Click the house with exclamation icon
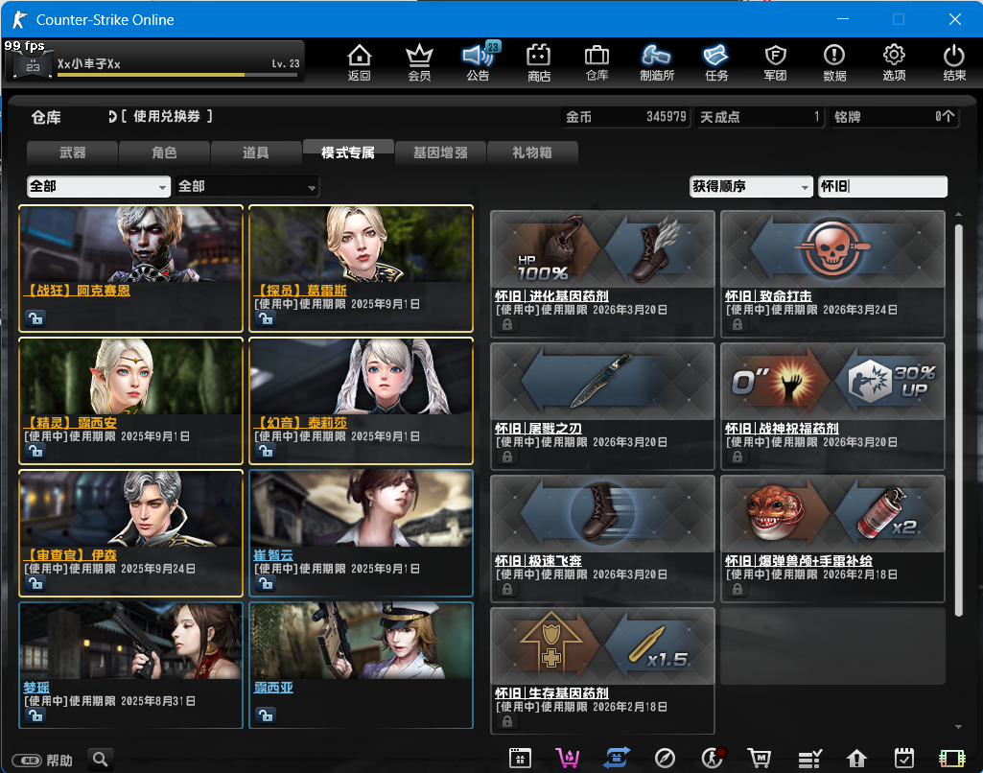Screen dimensions: 983x773 pos(856,759)
